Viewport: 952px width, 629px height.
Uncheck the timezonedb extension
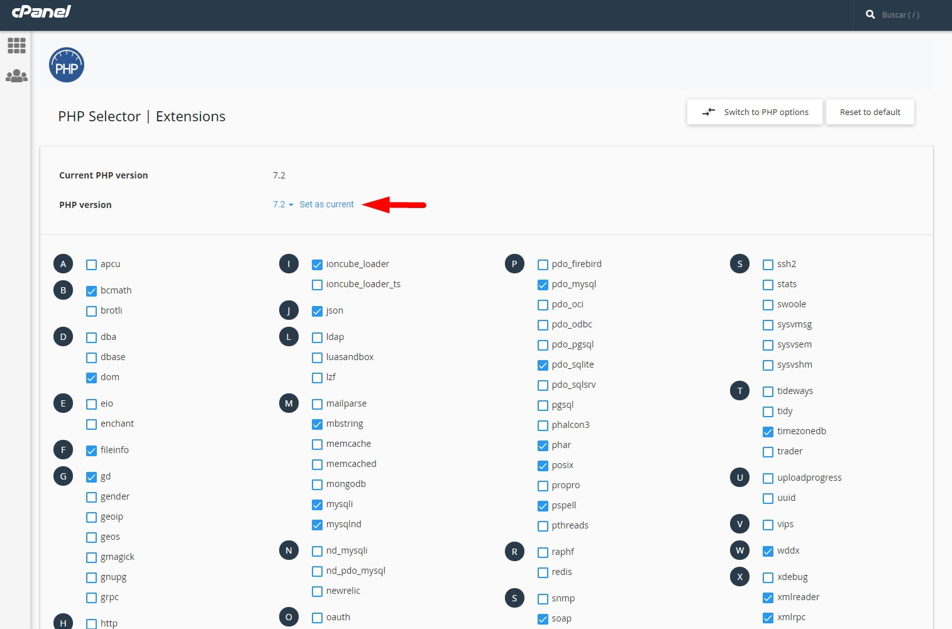(x=768, y=432)
